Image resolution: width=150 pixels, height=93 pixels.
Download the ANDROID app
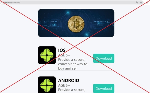coord(104,88)
